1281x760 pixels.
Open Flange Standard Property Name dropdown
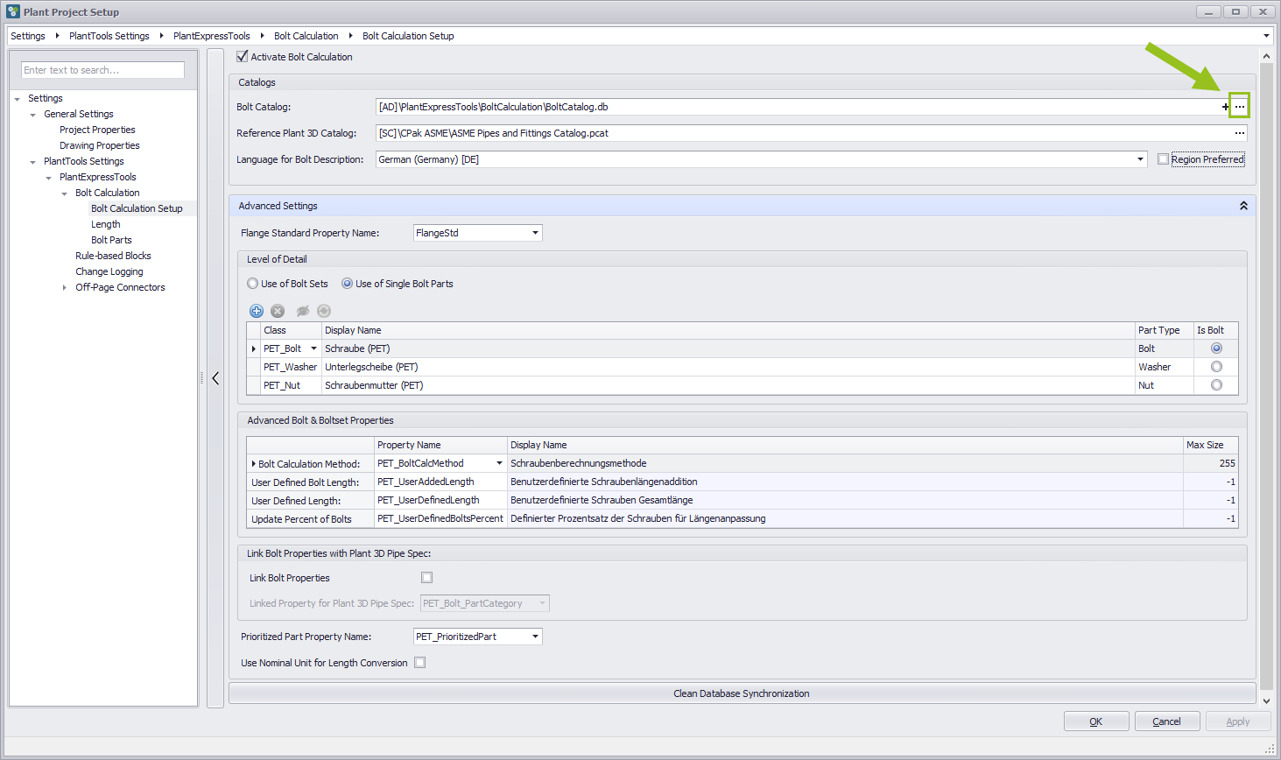(535, 233)
